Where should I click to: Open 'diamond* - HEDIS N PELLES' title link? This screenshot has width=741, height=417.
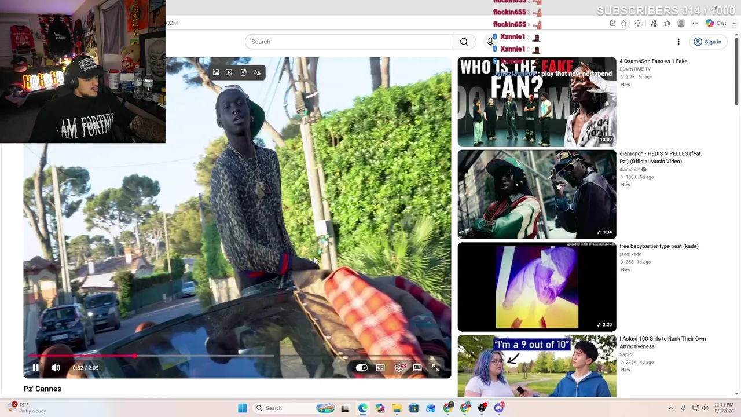[661, 158]
